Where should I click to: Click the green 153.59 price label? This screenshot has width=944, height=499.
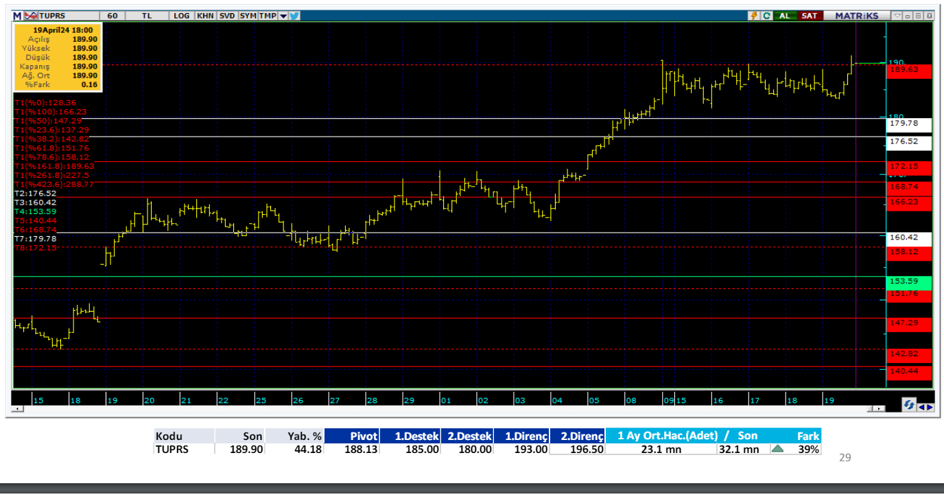point(910,283)
